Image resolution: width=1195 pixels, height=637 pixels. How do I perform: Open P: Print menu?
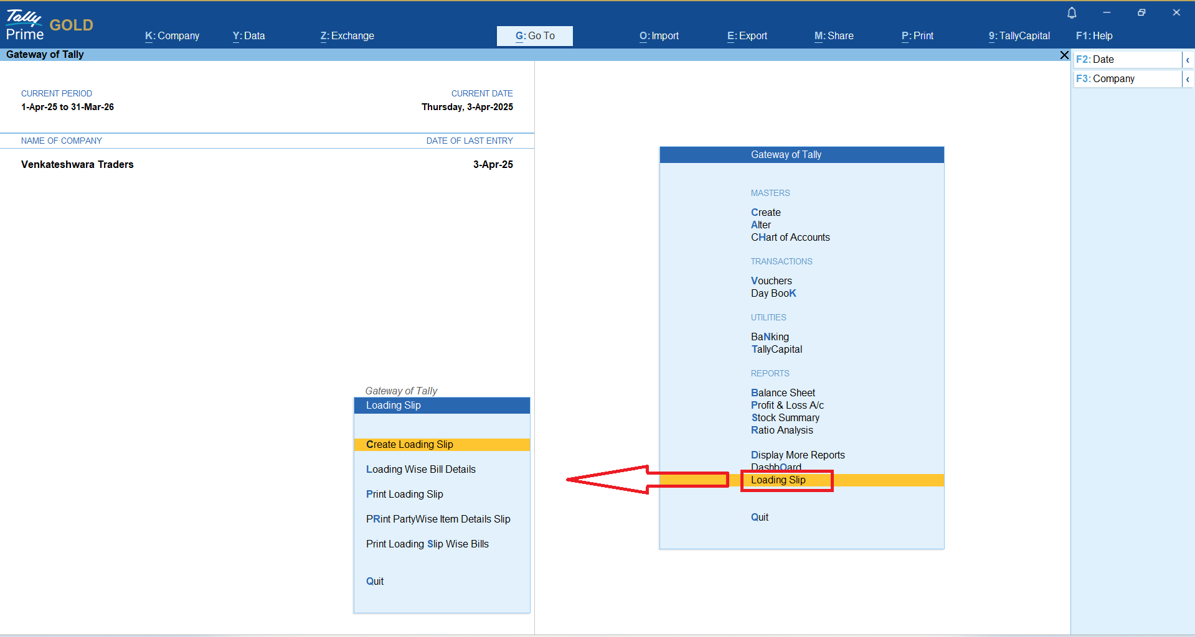click(917, 36)
